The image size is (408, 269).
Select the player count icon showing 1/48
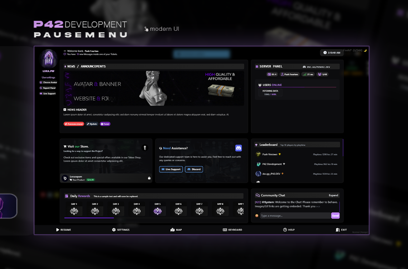point(320,74)
